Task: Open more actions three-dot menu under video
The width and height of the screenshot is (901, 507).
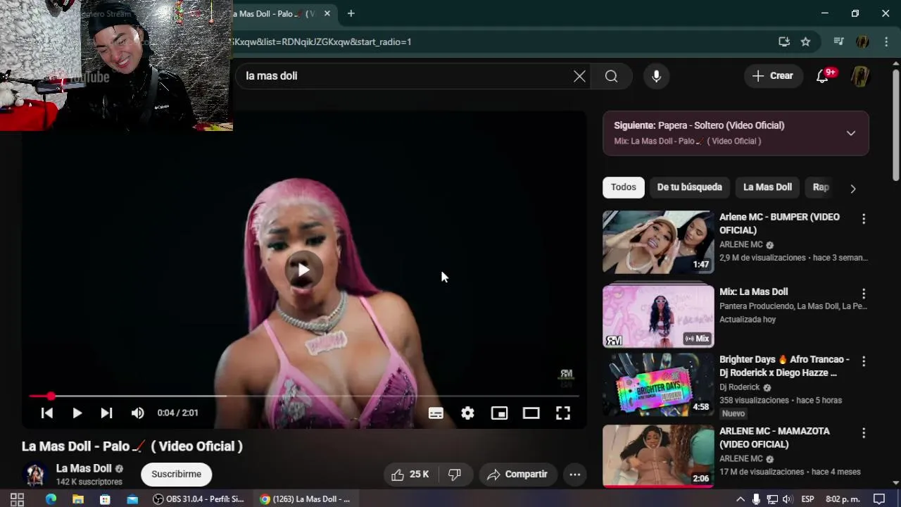Action: coord(575,475)
